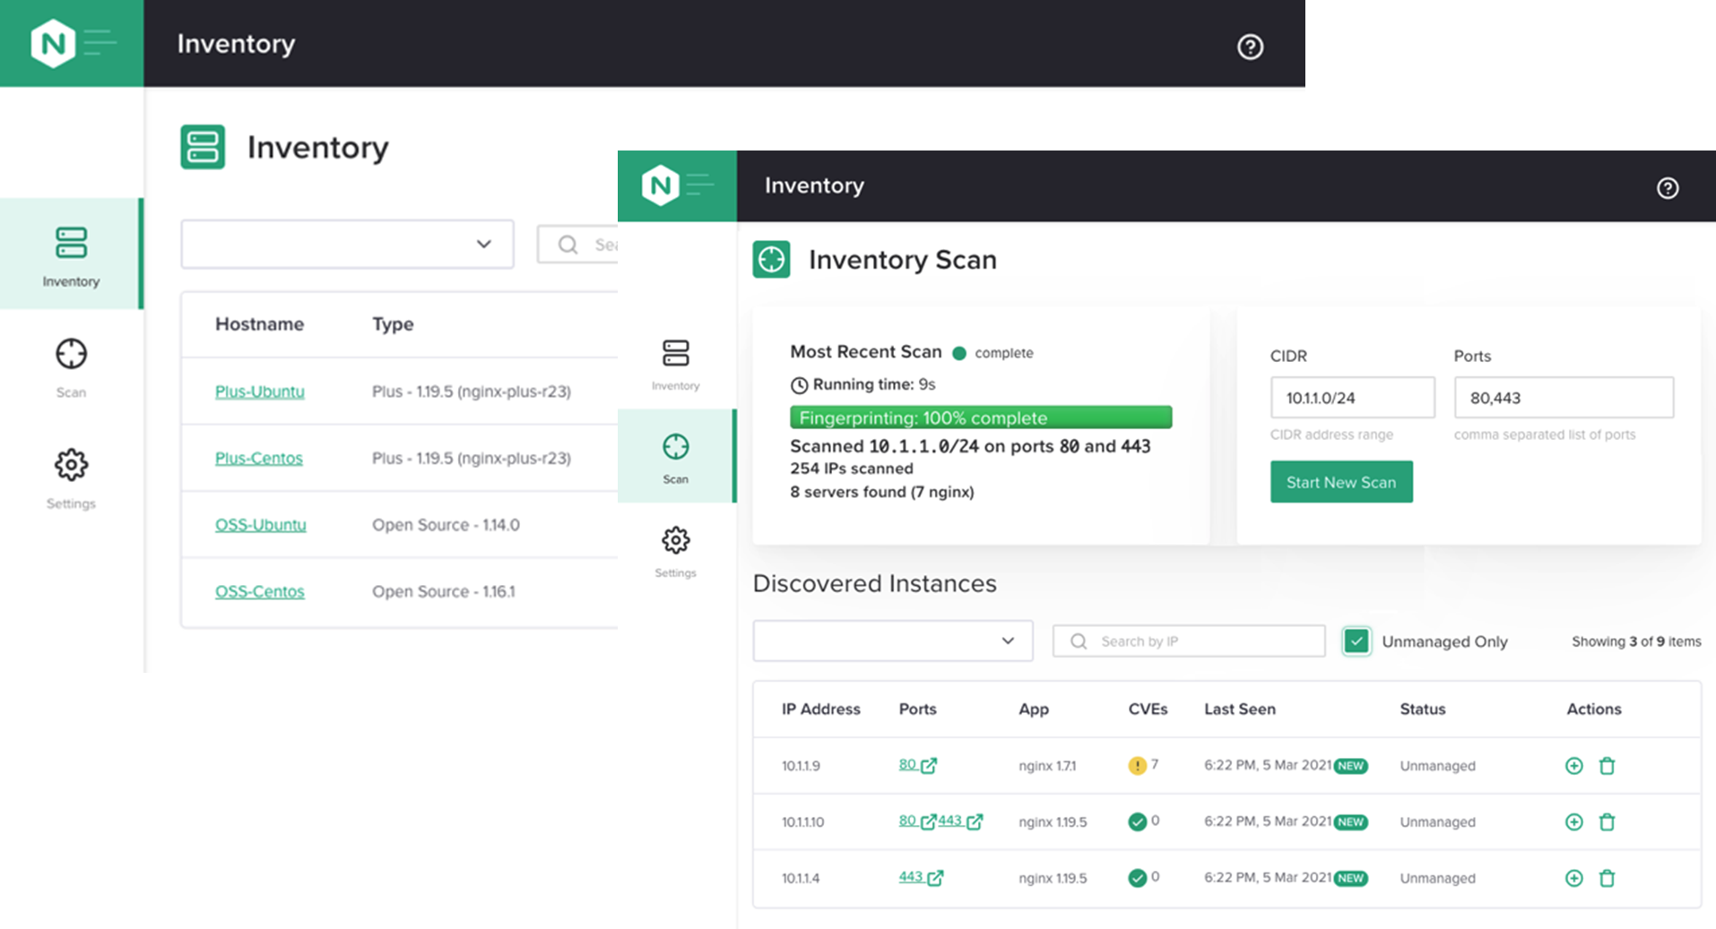Click the NEW badge on the 10.1.1.4 row

point(1350,879)
